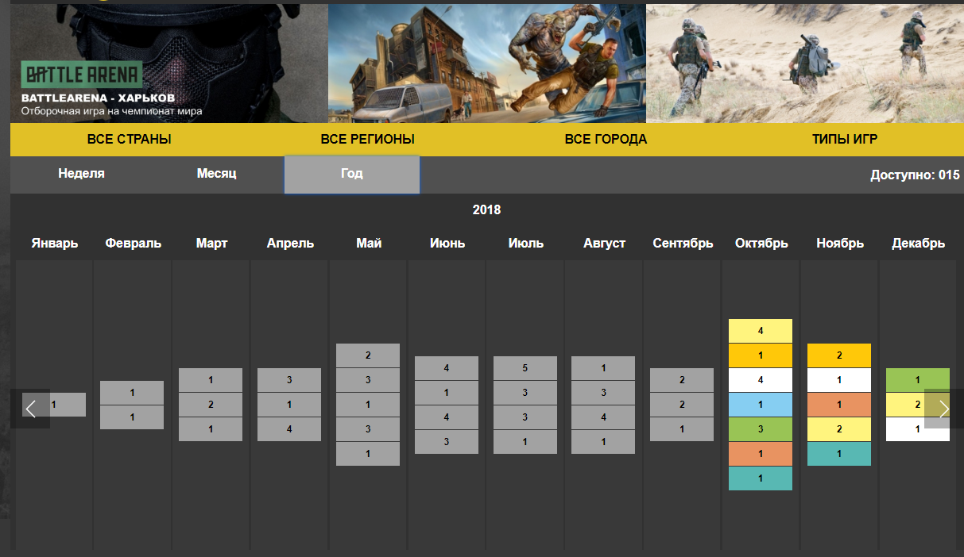Click the Март month heading
This screenshot has height=557, width=964.
tap(212, 244)
